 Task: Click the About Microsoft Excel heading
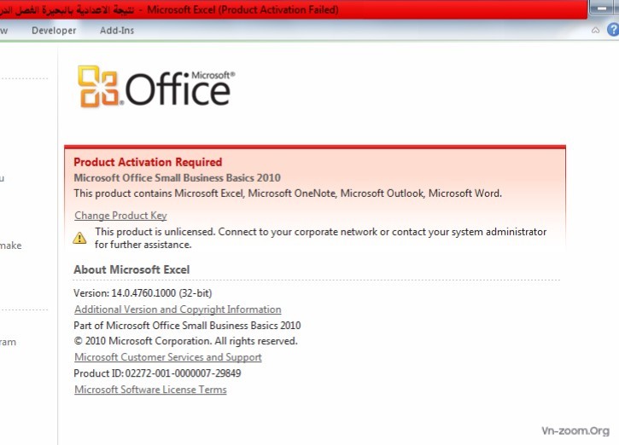(131, 270)
